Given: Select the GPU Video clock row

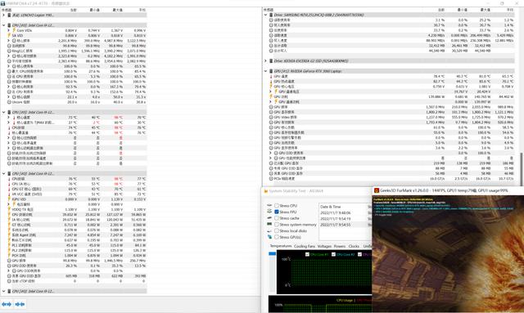Looking at the screenshot, I should click(x=391, y=117).
